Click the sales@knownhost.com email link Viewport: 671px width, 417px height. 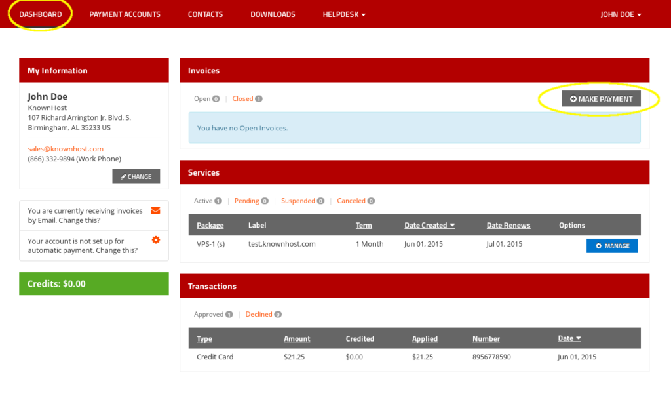pyautogui.click(x=66, y=149)
